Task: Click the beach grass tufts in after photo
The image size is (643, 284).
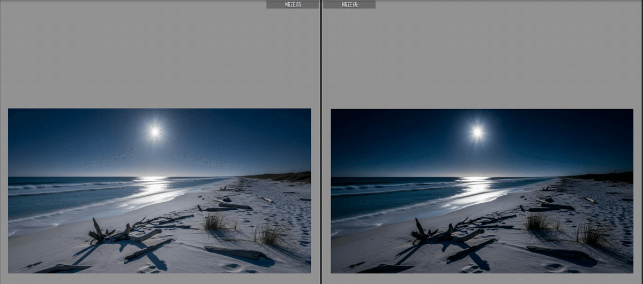Action: [x=538, y=221]
